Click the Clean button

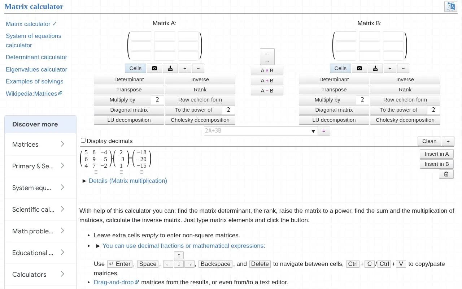coord(429,141)
